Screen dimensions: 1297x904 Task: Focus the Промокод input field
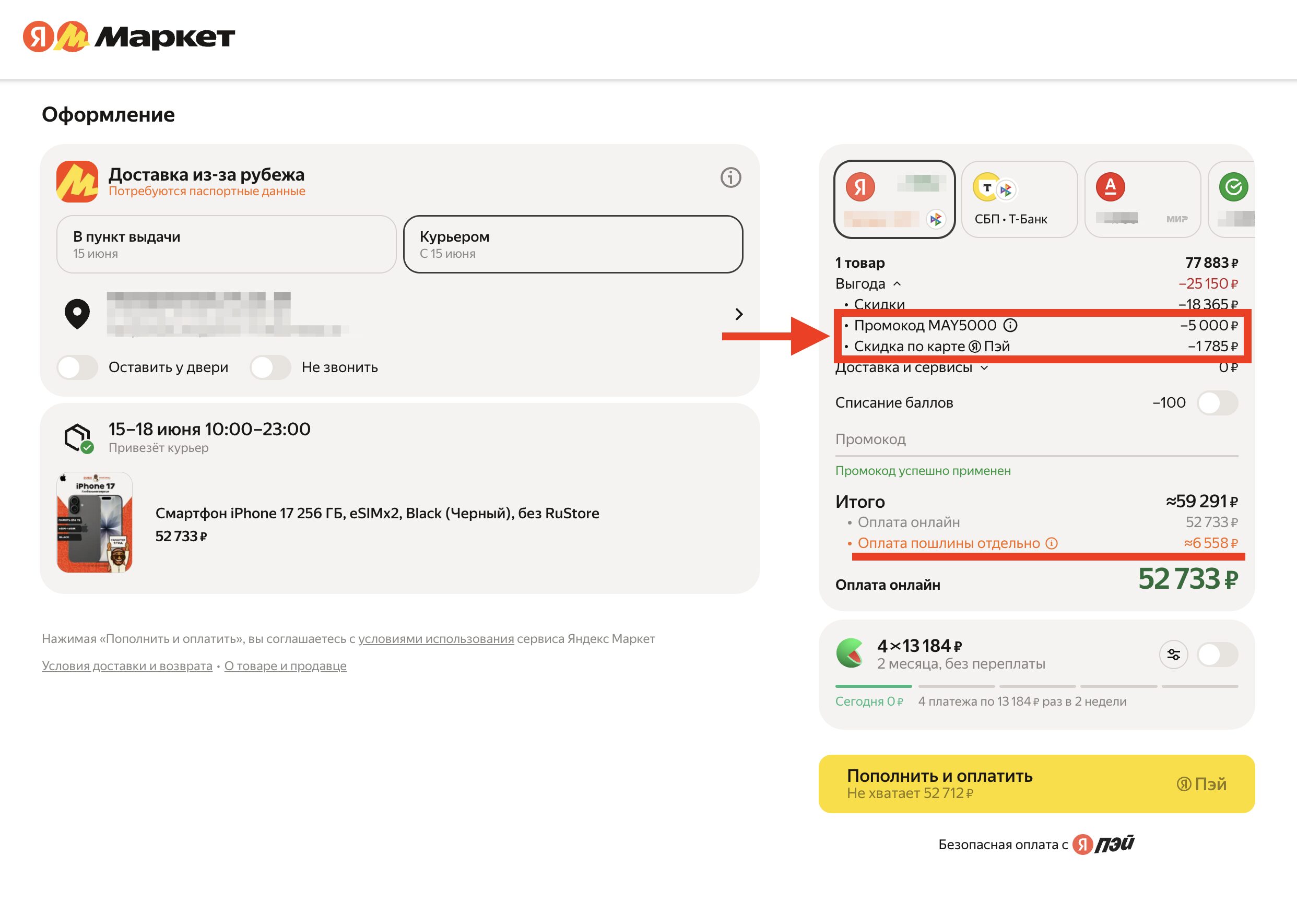[x=1036, y=440]
